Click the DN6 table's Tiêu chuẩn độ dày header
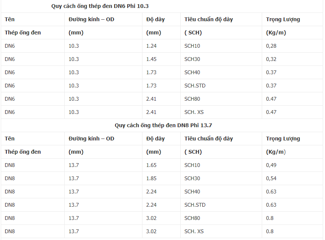This screenshot has width=325, height=240. (x=208, y=19)
